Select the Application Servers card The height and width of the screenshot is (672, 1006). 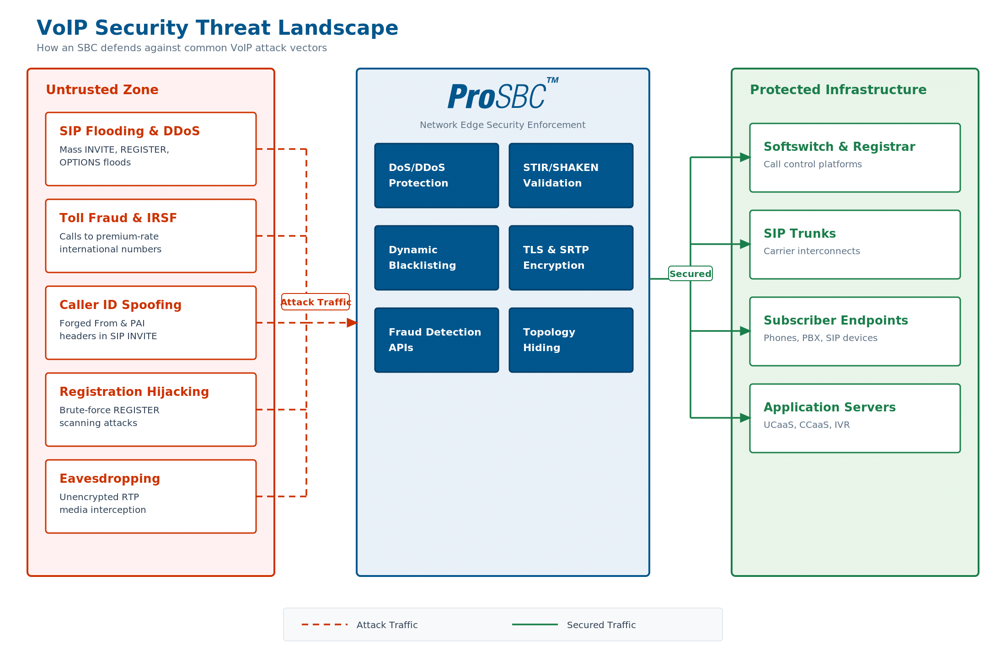855,418
